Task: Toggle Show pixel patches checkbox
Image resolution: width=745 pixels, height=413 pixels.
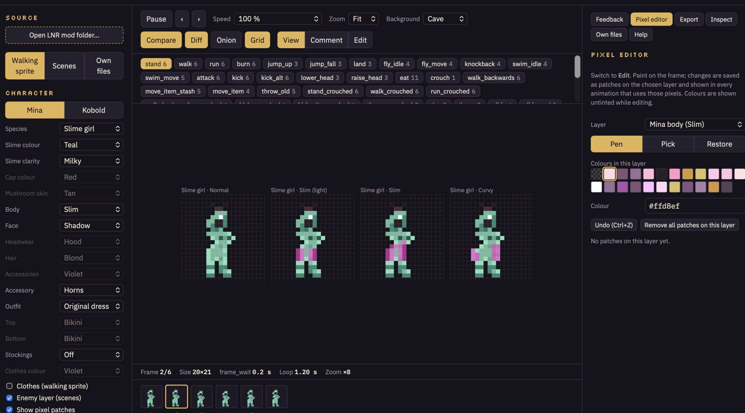Action: tap(9, 410)
